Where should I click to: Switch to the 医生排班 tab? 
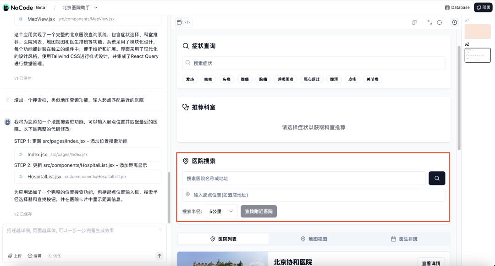point(405,239)
